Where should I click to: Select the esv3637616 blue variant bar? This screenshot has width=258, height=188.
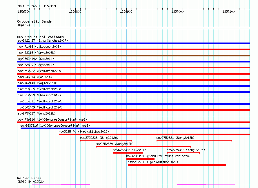coord(135,128)
